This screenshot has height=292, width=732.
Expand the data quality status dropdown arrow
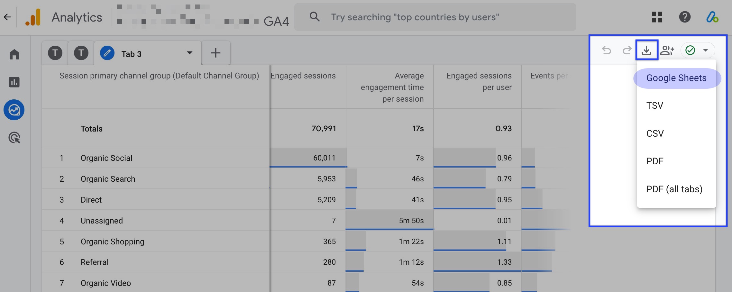(x=705, y=50)
